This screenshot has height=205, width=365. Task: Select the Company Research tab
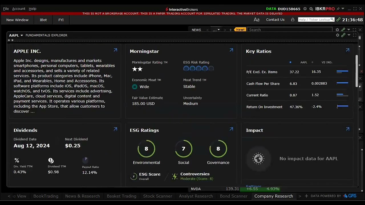[x=273, y=196]
